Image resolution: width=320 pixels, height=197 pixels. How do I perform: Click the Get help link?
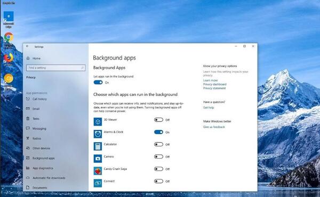tap(209, 108)
